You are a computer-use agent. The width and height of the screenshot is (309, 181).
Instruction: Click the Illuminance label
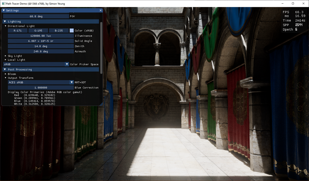pyautogui.click(x=83, y=36)
